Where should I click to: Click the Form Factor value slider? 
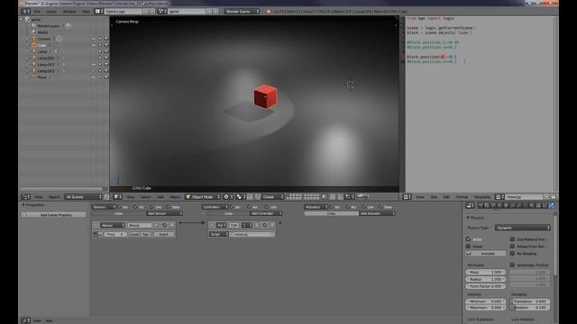point(485,286)
